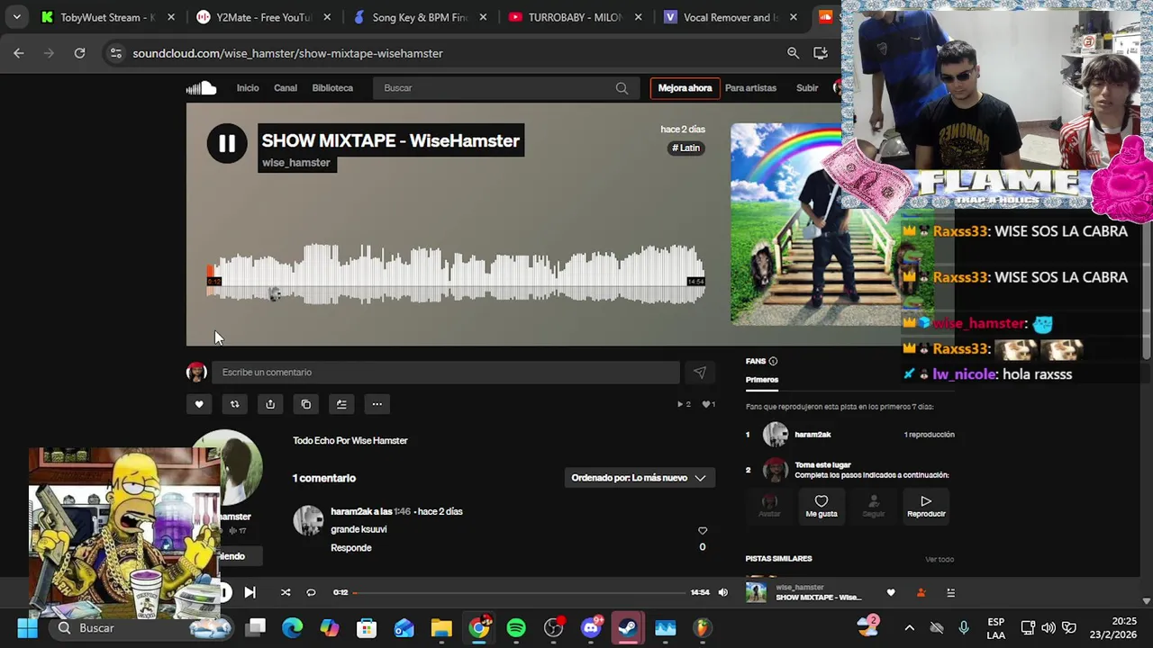Skip to the next track
The image size is (1153, 648).
[x=250, y=592]
